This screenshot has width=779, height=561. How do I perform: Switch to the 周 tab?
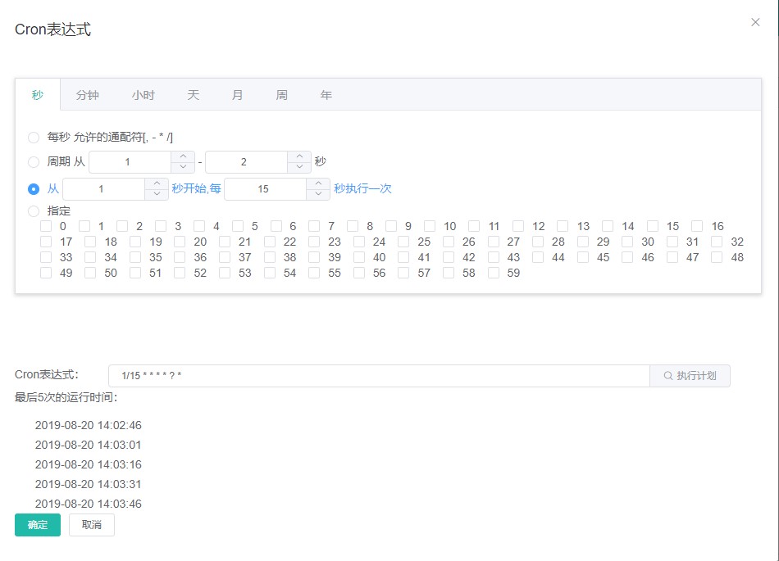(x=281, y=94)
